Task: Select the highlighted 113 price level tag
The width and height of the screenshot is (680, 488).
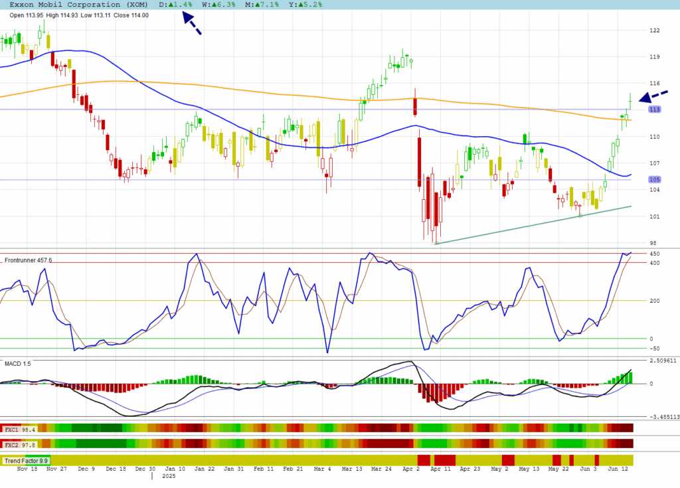Action: tap(654, 110)
